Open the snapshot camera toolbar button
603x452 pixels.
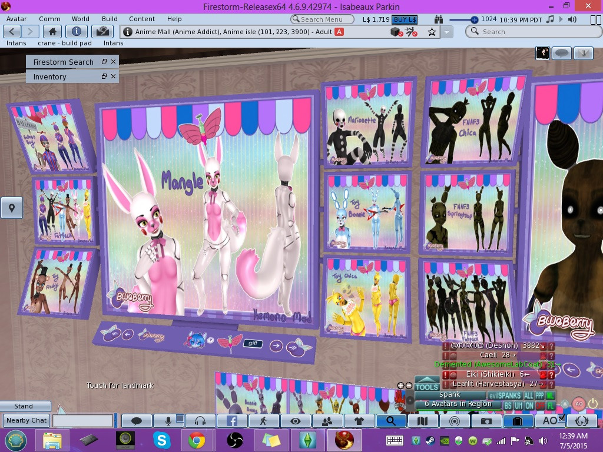486,421
